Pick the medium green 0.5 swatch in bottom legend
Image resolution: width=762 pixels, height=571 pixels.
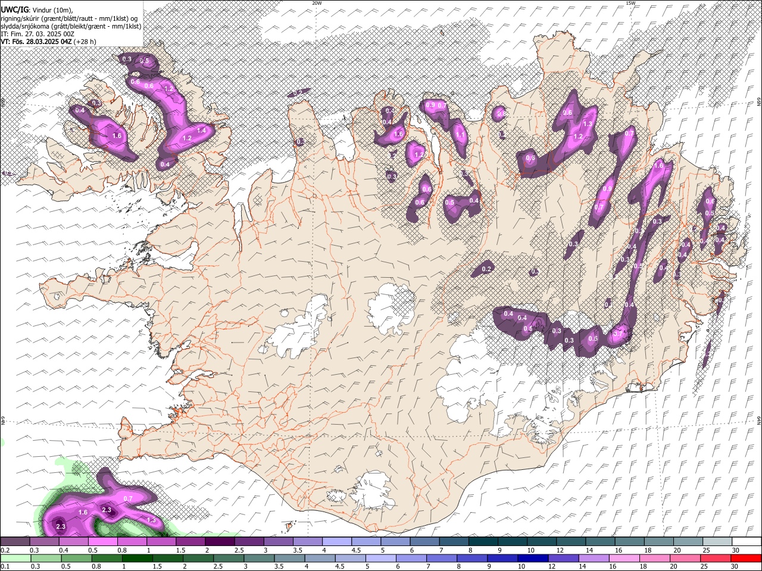(76, 558)
